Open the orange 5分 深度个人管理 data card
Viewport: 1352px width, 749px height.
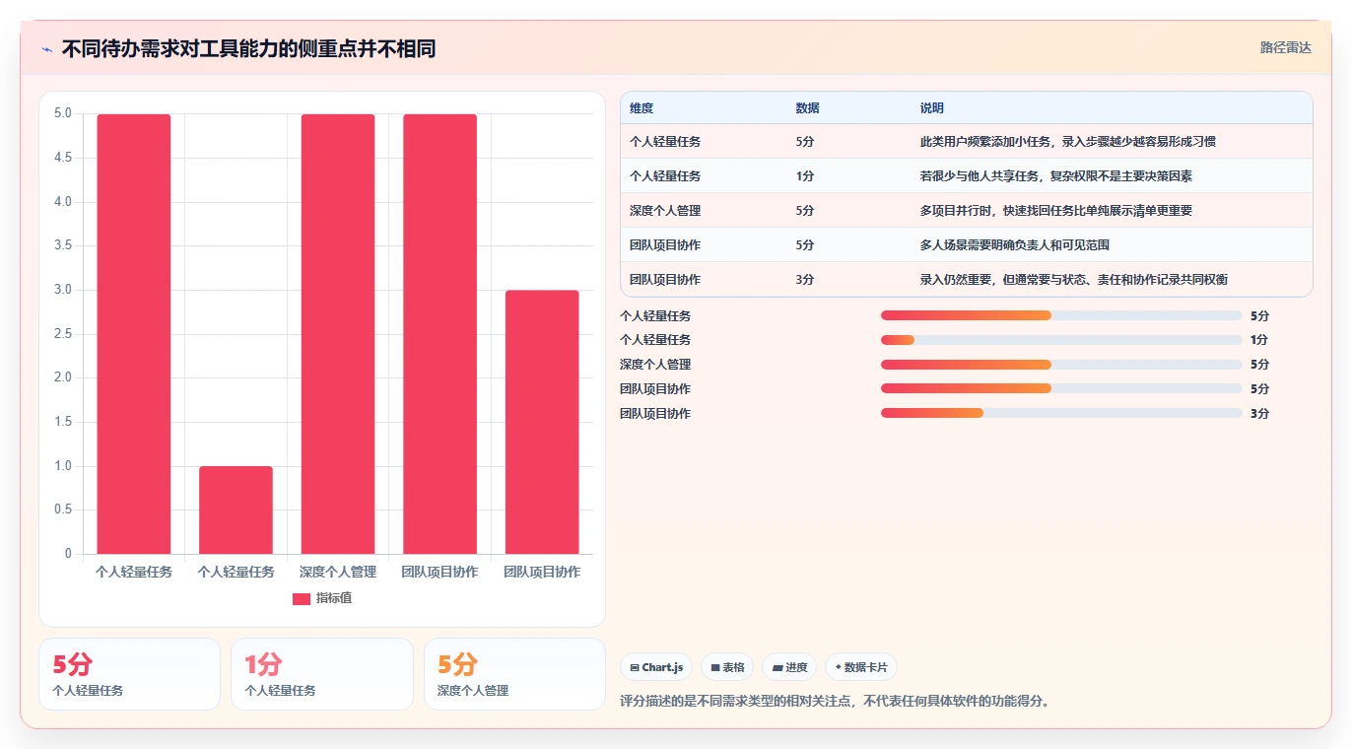[x=514, y=674]
